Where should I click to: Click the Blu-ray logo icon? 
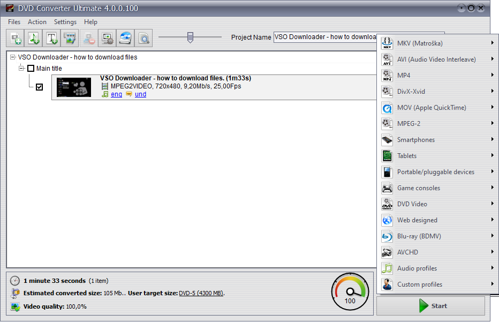click(x=387, y=236)
